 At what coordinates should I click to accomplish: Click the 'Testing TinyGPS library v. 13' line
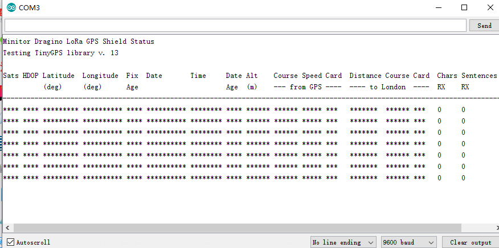(61, 53)
